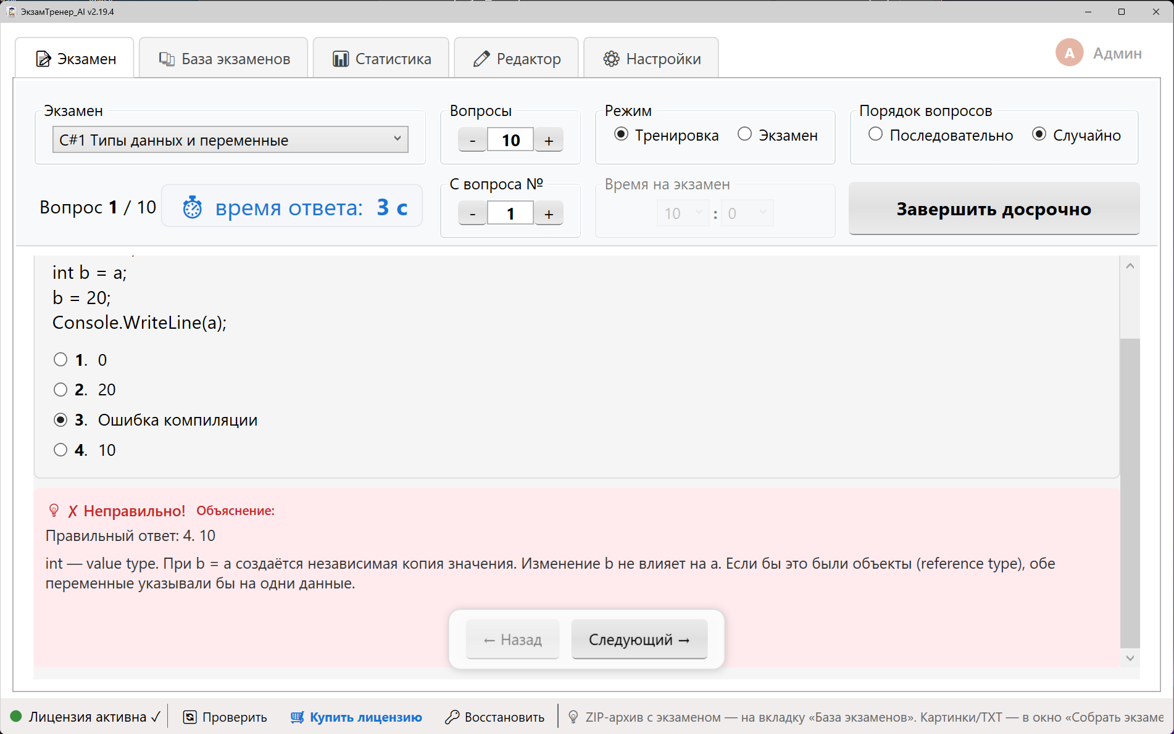Go to the Редактор tab
This screenshot has width=1174, height=734.
[x=516, y=59]
